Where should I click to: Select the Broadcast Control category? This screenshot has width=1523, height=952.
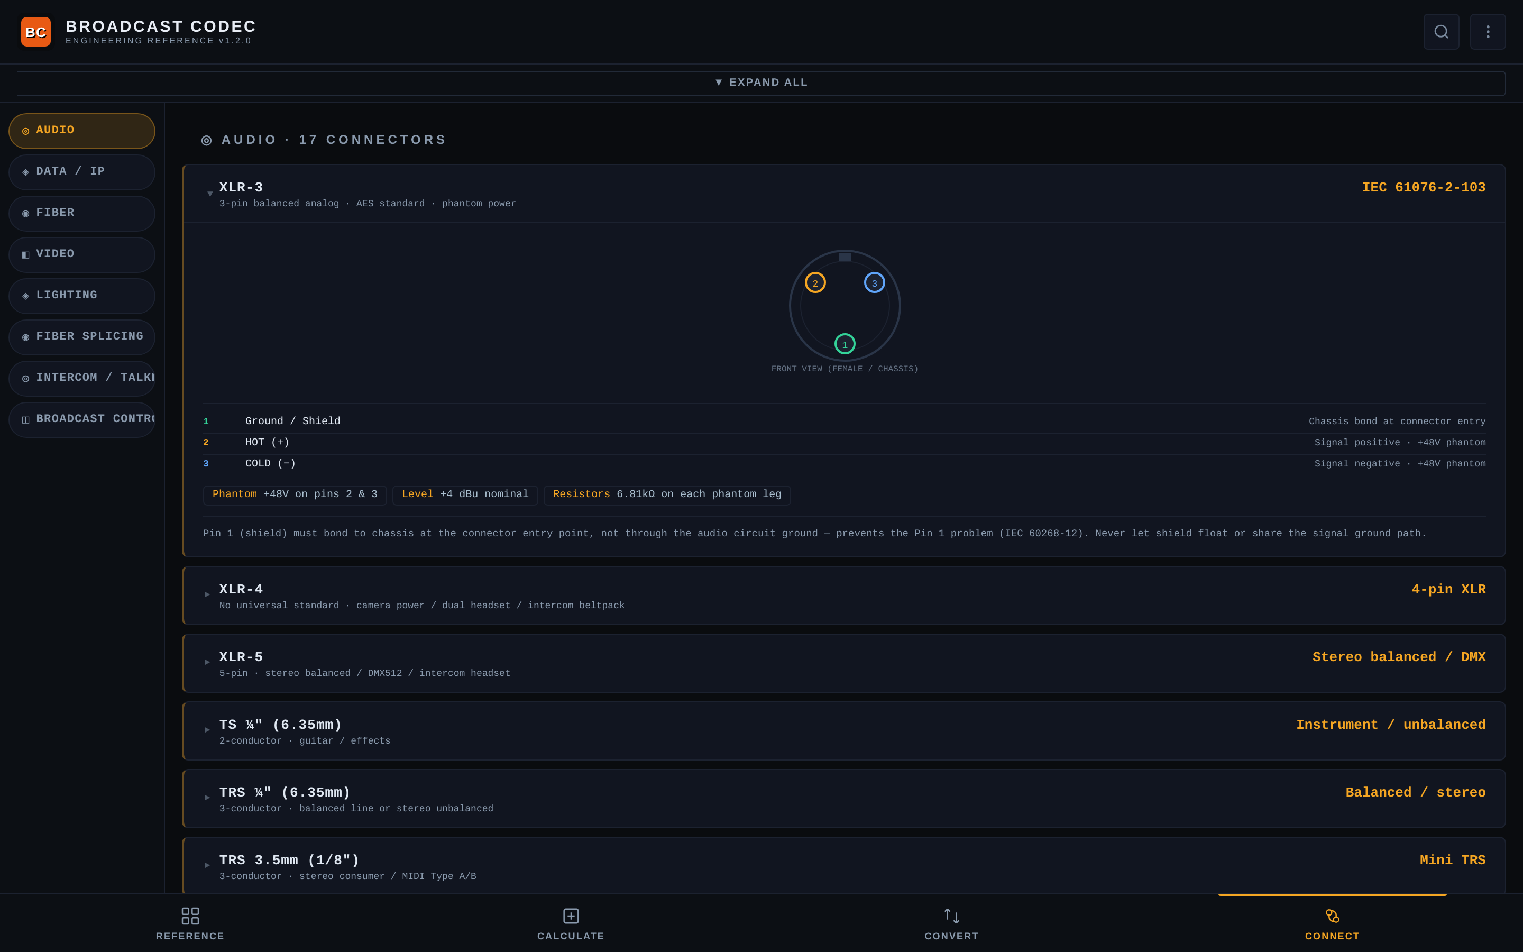(x=82, y=420)
